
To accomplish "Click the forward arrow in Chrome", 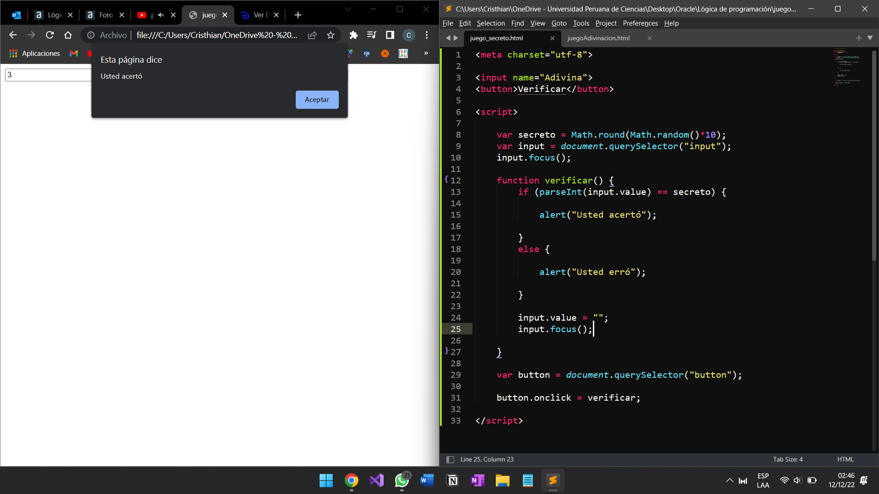I will click(31, 35).
